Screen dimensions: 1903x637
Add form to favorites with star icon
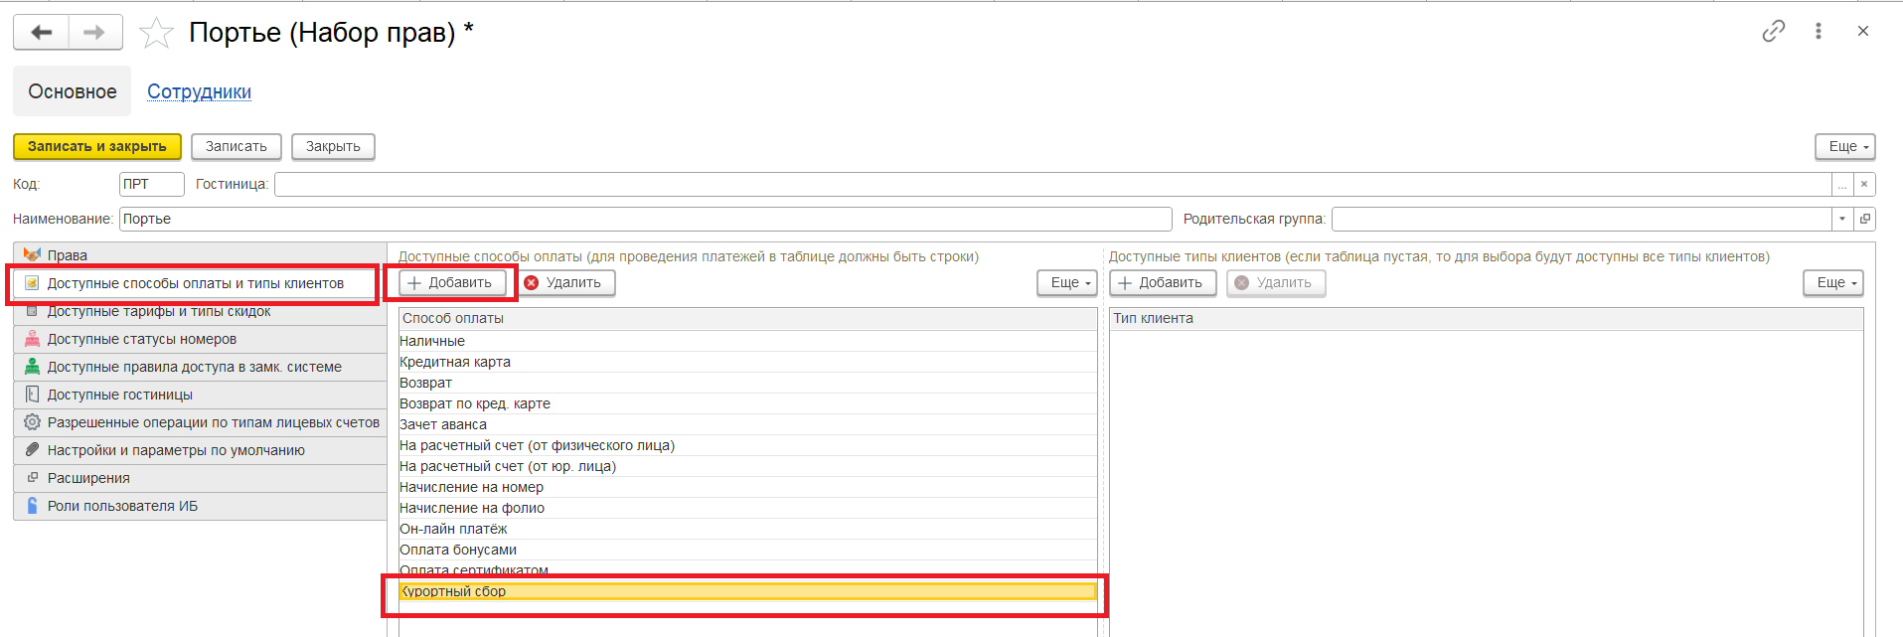156,33
